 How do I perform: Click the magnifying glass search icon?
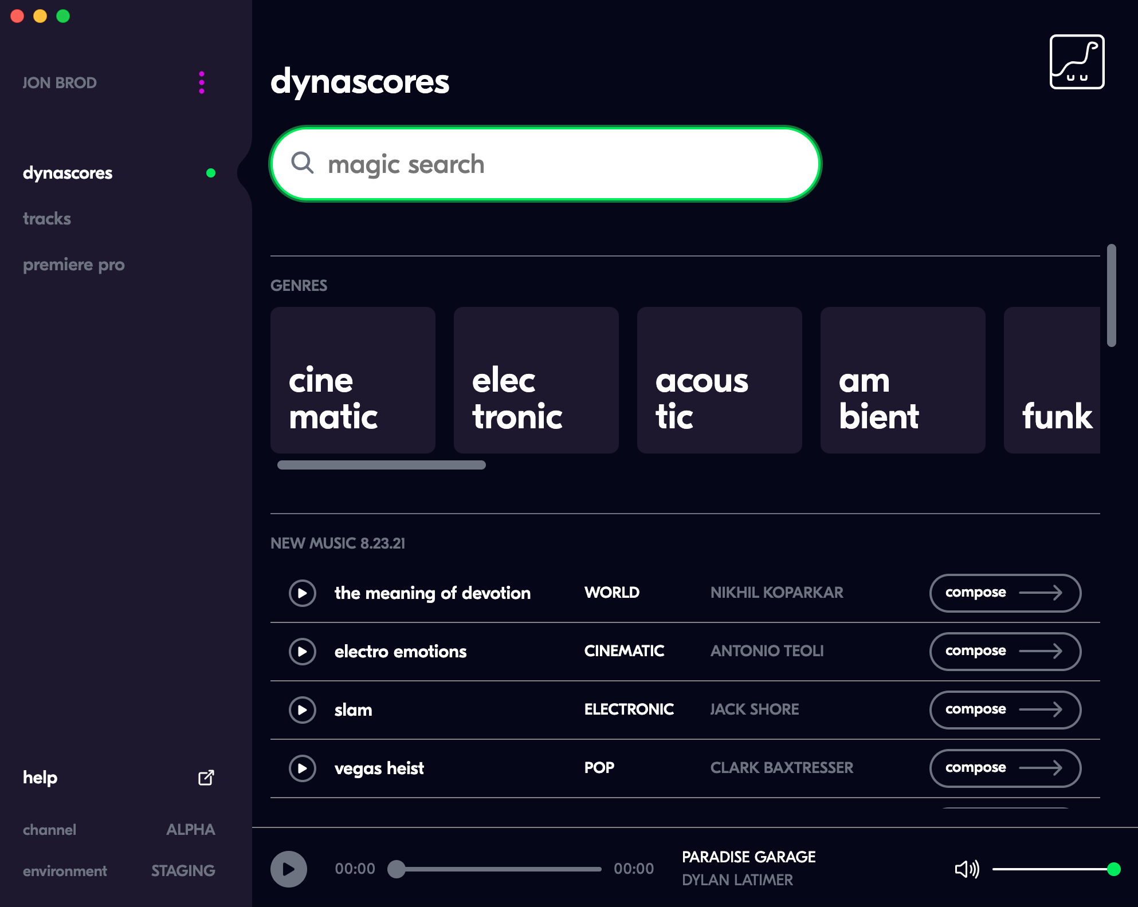[x=302, y=163]
